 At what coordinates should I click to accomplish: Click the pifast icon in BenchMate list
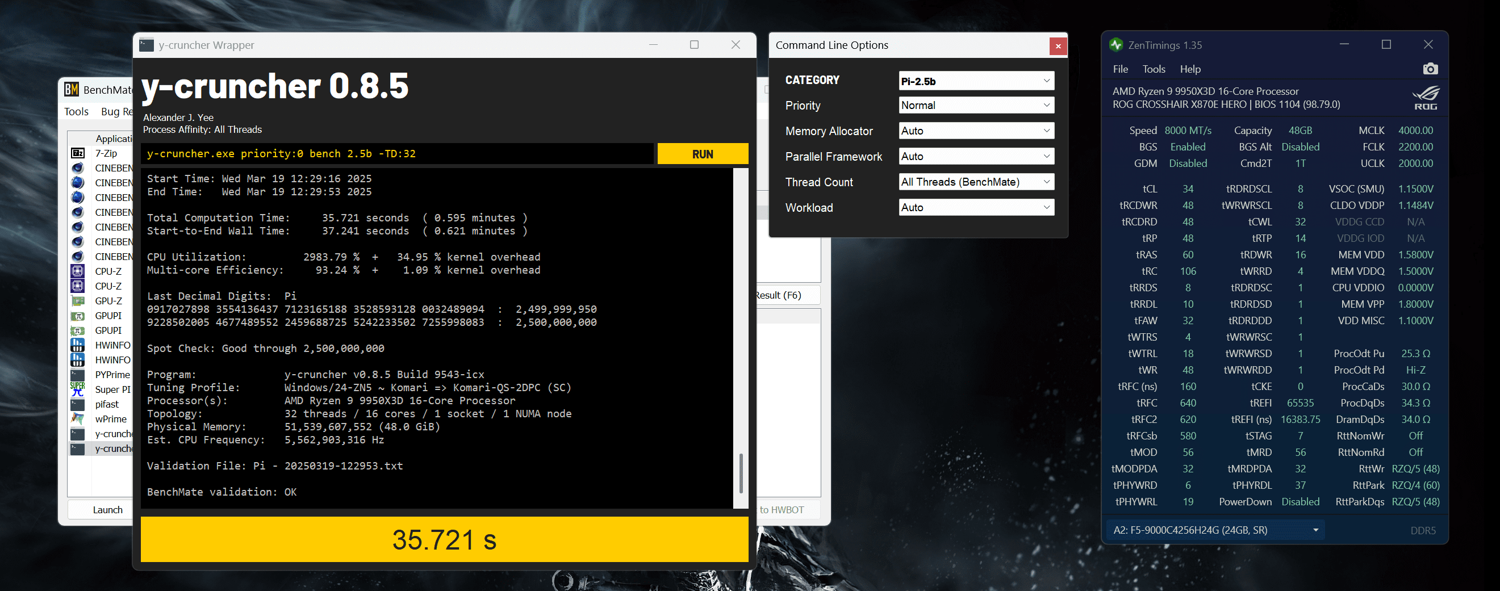pos(77,404)
